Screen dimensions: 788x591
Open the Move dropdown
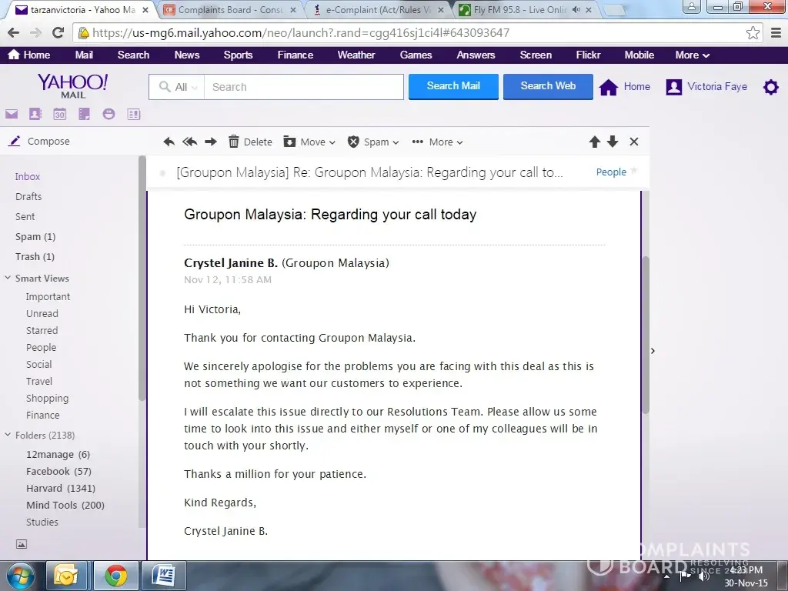[309, 142]
